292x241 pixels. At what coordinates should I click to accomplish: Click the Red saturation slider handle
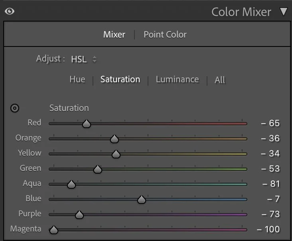(87, 124)
